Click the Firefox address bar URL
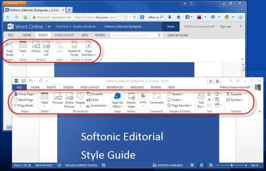The image size is (266, 171). [95, 17]
